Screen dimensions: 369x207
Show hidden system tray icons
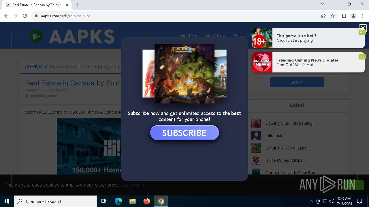(311, 201)
